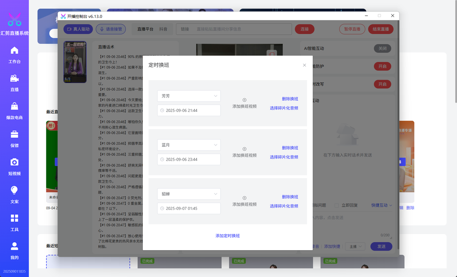Expand the 貂蝉 anchor dropdown

click(x=189, y=194)
